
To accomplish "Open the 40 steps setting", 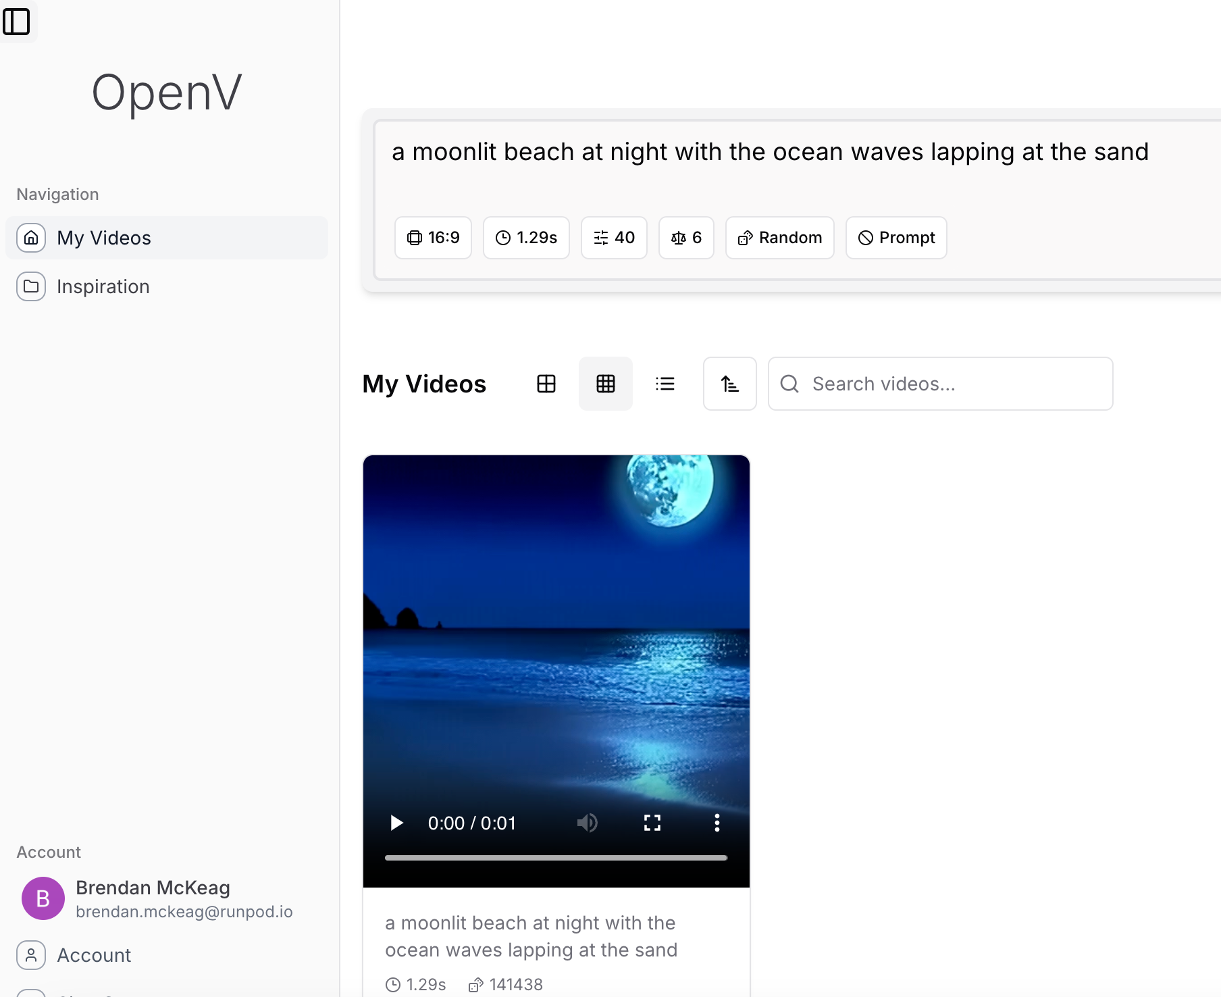I will 614,238.
